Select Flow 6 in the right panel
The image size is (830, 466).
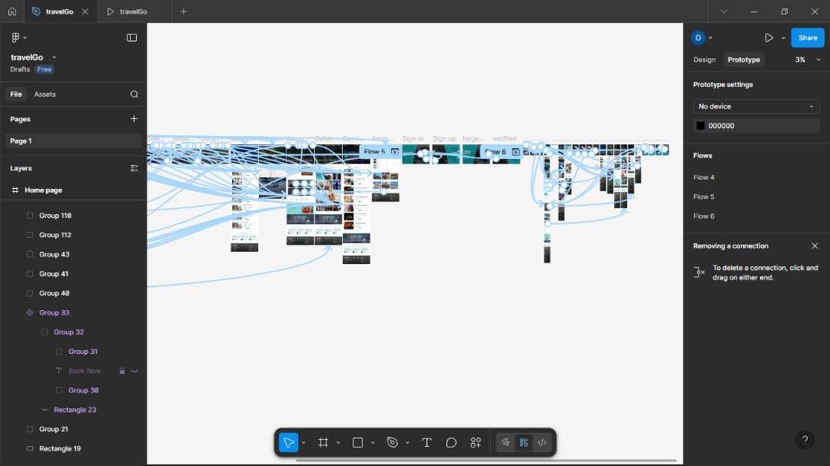pyautogui.click(x=703, y=216)
